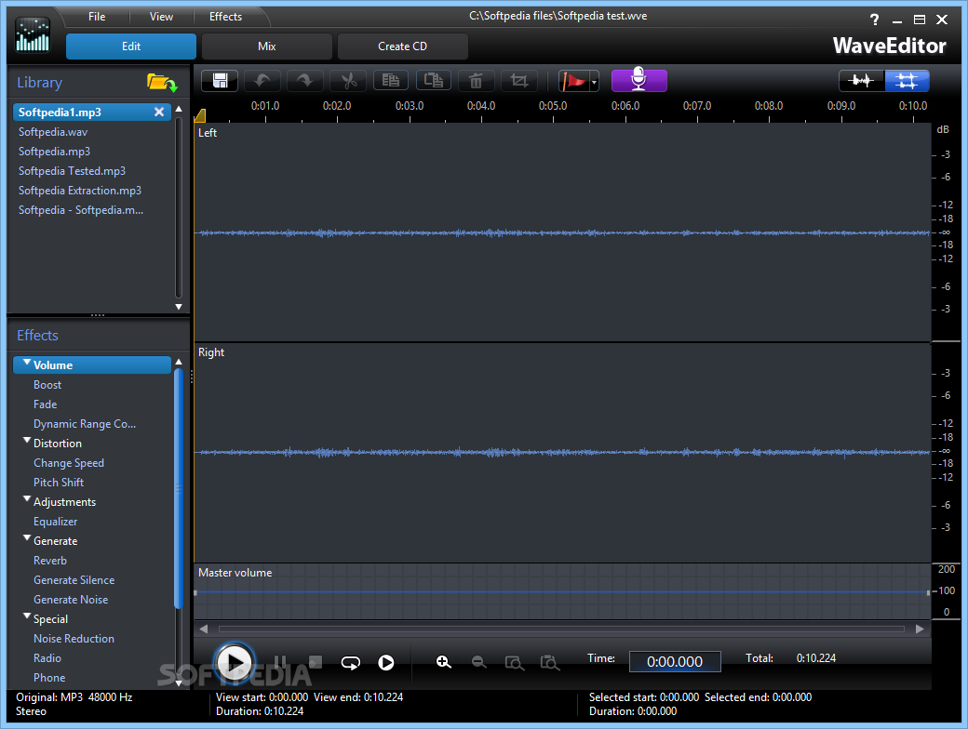Open the Change Speed effect
968x729 pixels.
click(x=69, y=463)
